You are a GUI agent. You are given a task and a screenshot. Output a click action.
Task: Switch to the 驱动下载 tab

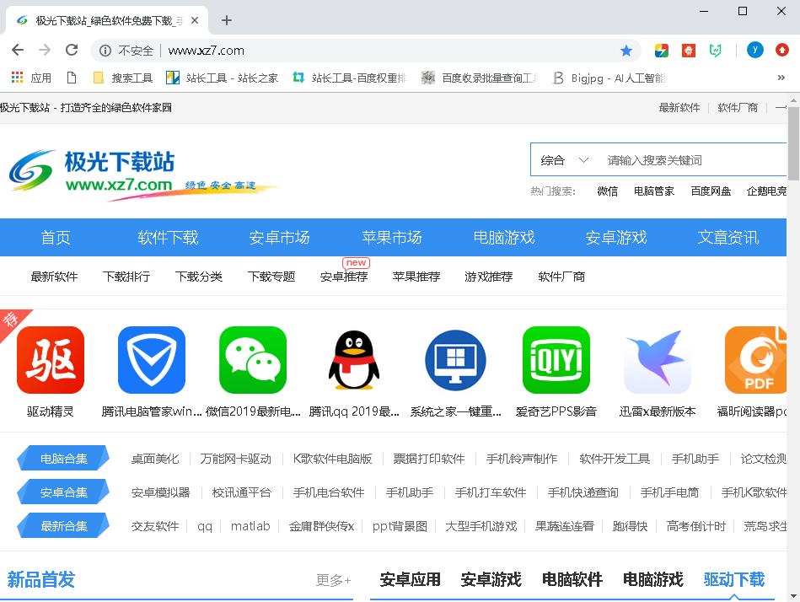tap(733, 579)
